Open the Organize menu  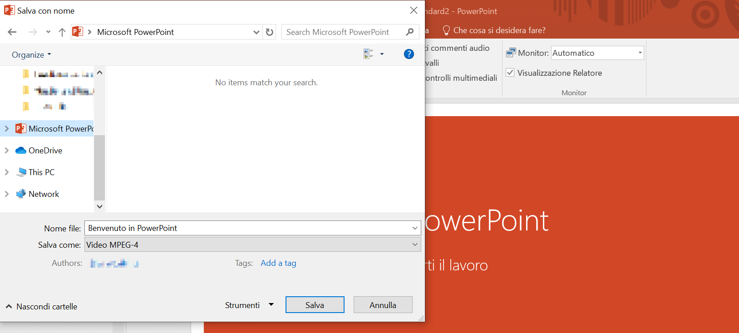(x=31, y=55)
